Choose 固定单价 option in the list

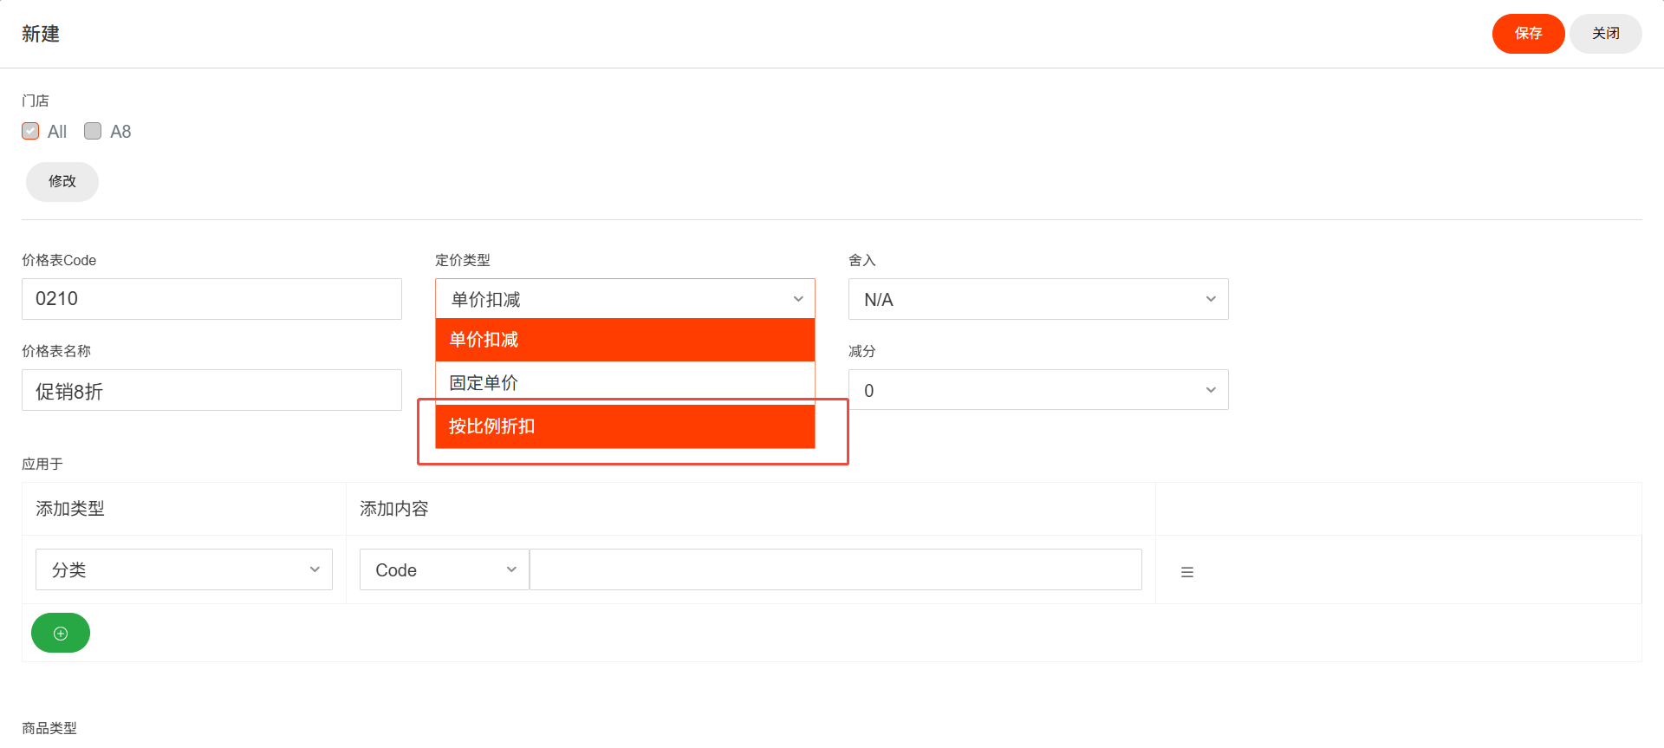click(625, 383)
